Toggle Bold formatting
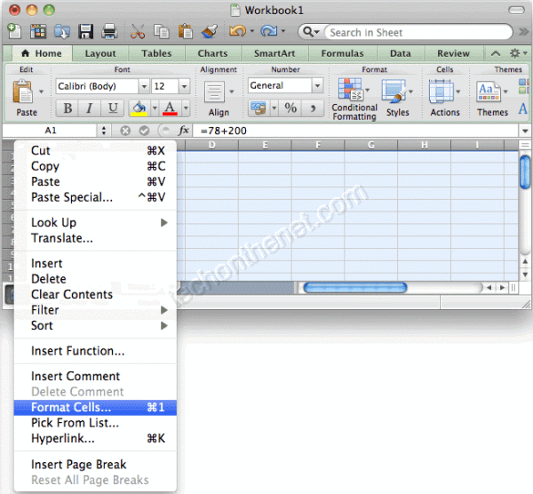Screen dimensions: 533x494 (x=68, y=108)
